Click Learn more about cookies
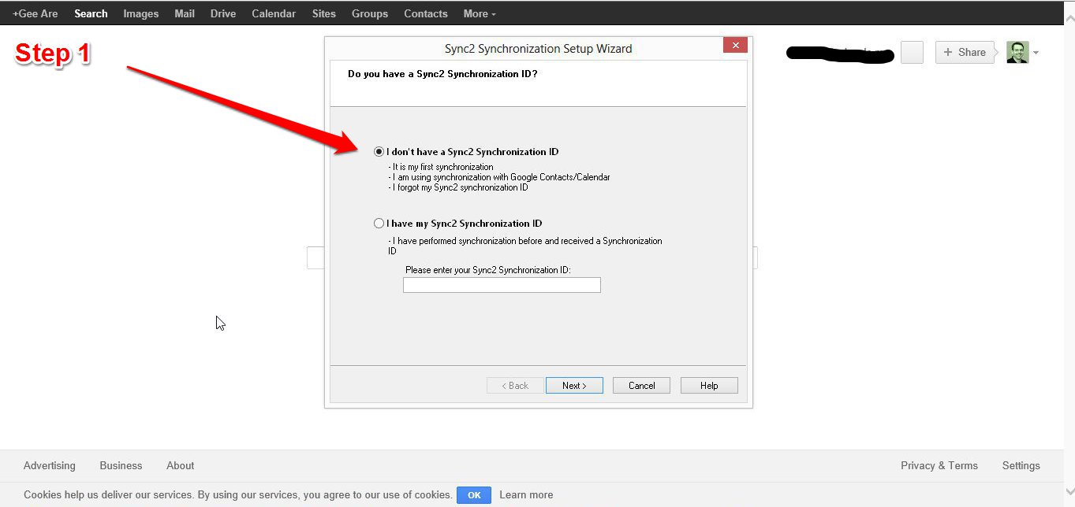The image size is (1075, 507). click(526, 495)
